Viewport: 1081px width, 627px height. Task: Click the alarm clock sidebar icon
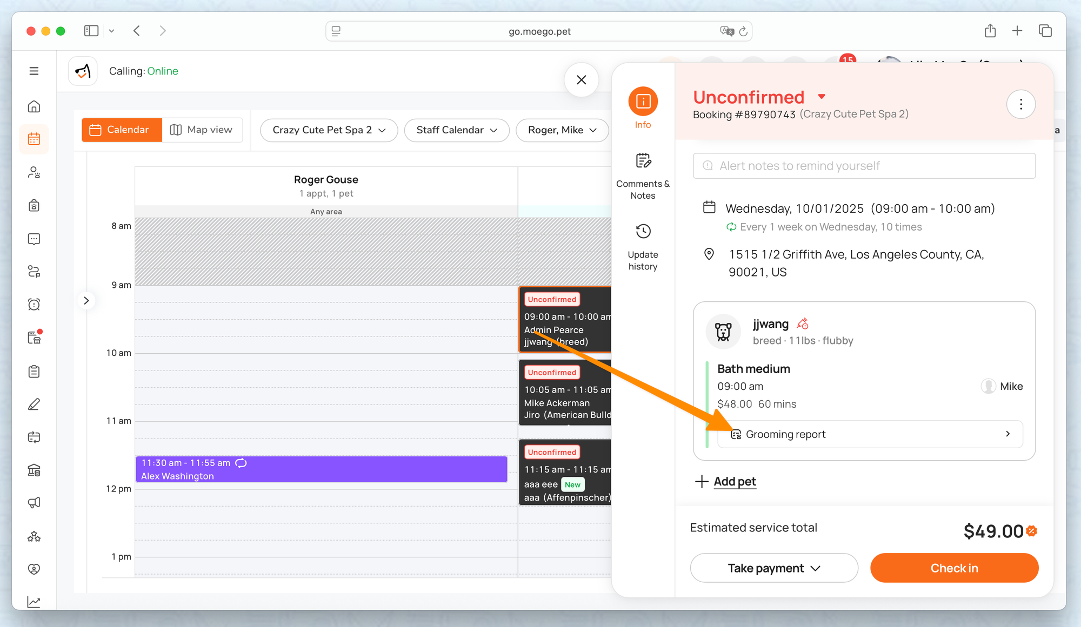(x=34, y=305)
